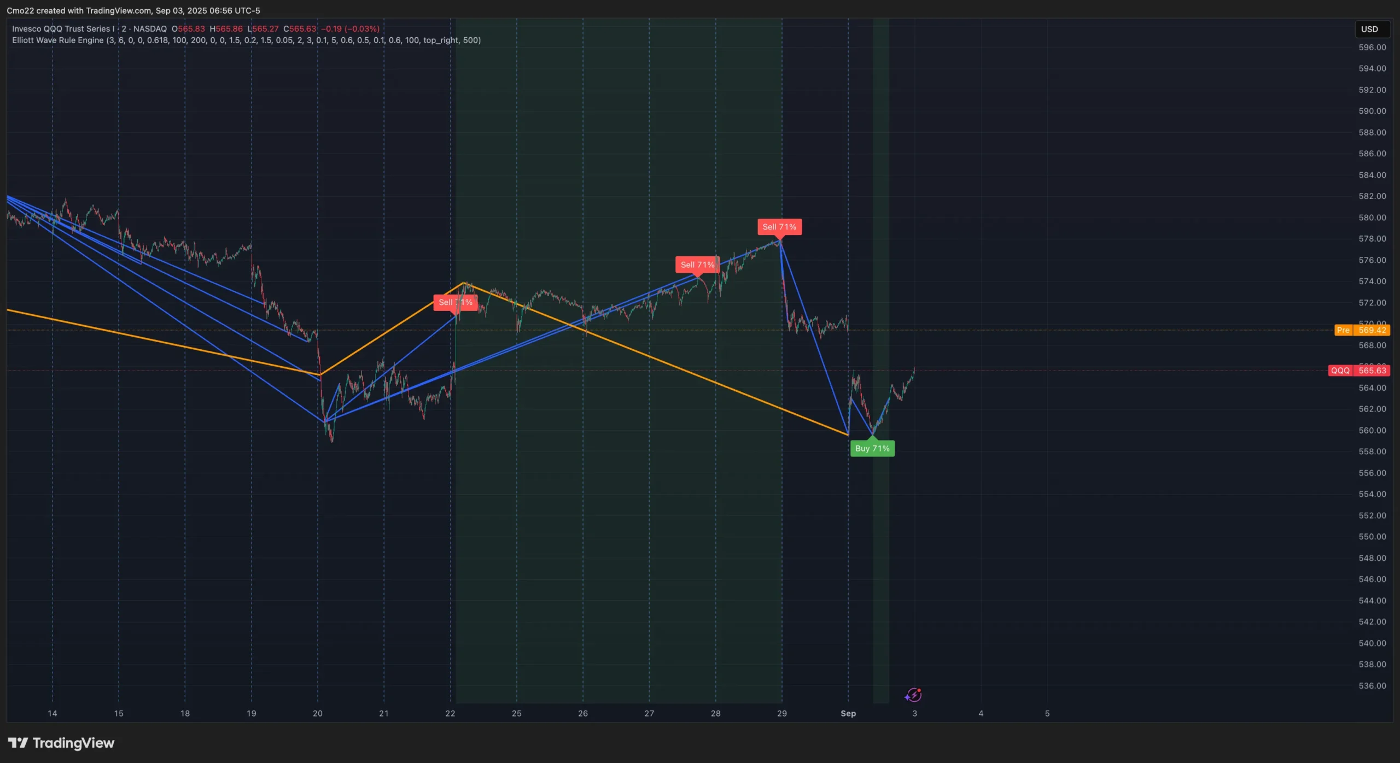Click the red QQQ 565.63 price tag
Viewport: 1400px width, 763px height.
[1359, 371]
